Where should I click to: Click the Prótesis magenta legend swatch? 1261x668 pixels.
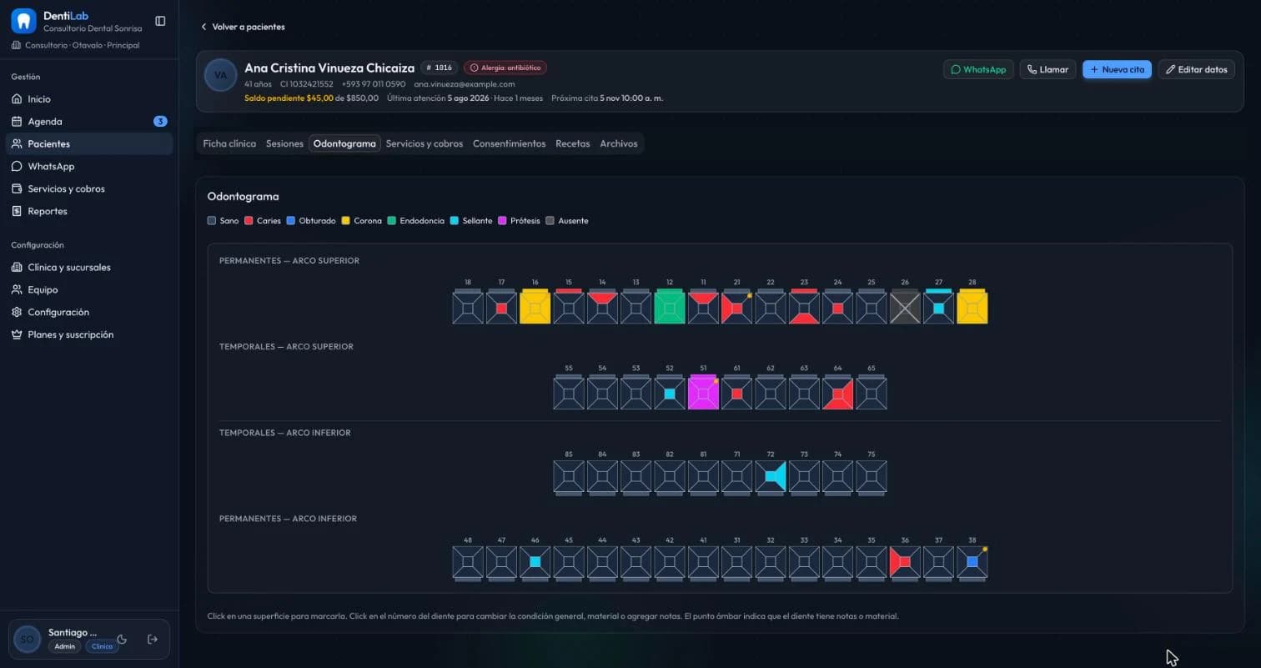pos(502,221)
